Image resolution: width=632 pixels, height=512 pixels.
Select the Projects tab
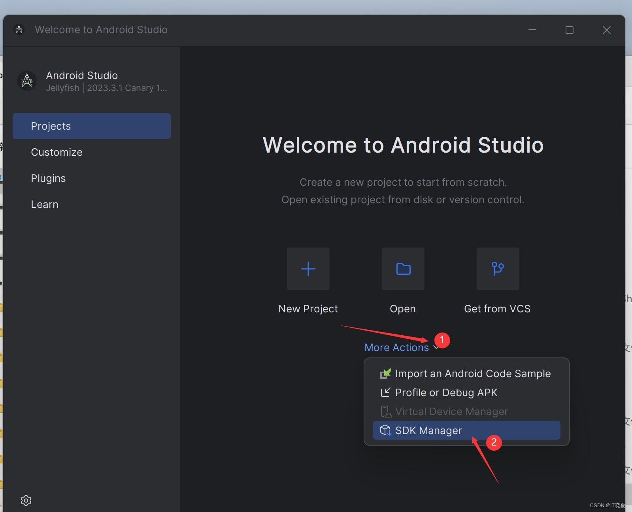92,126
